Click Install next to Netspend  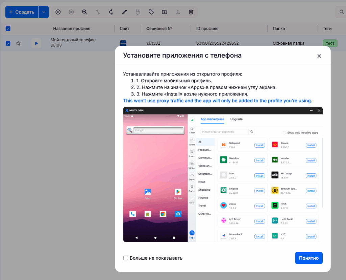[x=259, y=145]
